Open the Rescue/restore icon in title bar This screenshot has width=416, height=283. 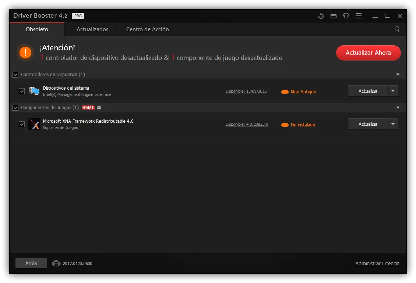pyautogui.click(x=321, y=16)
